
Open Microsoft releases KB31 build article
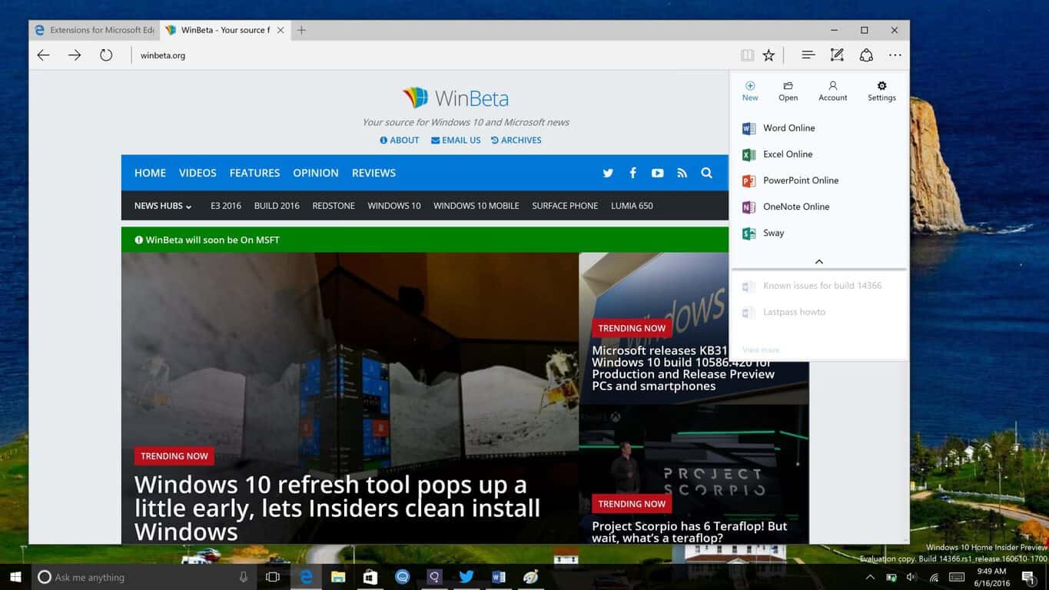point(683,368)
